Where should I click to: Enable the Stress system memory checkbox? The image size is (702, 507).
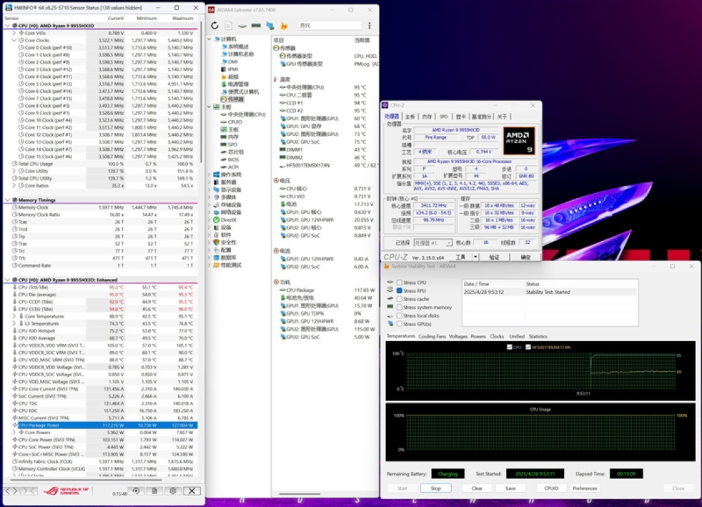(x=399, y=307)
